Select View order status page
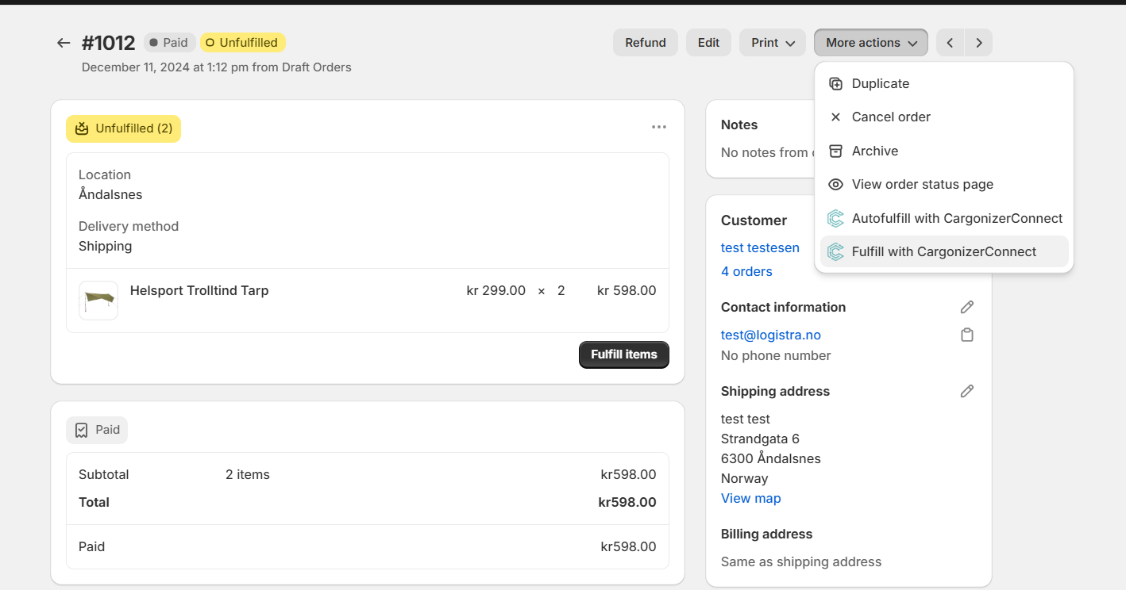The width and height of the screenshot is (1126, 590). (x=922, y=185)
